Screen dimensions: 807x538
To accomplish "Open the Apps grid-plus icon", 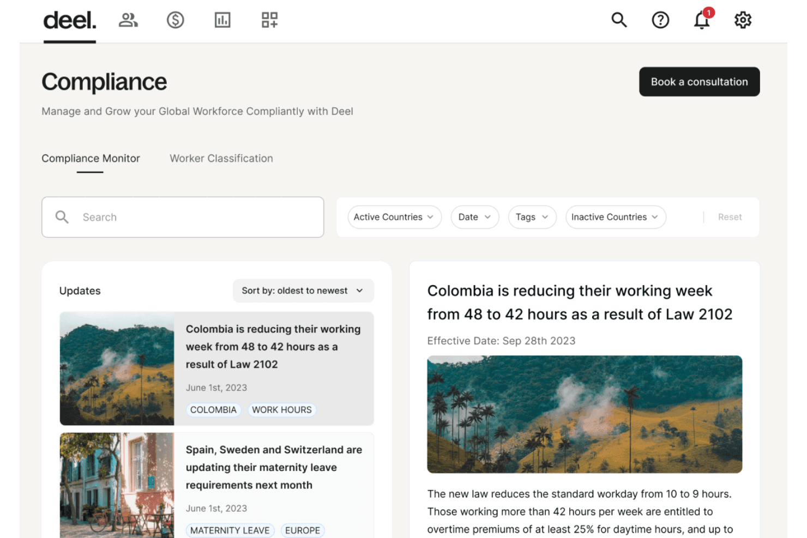I will pyautogui.click(x=269, y=20).
